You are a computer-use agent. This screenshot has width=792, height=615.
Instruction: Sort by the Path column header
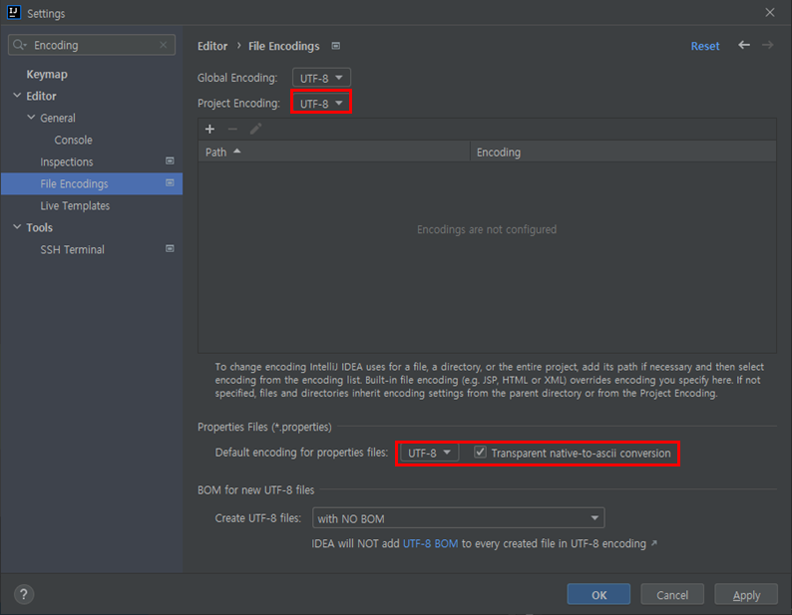(x=334, y=152)
